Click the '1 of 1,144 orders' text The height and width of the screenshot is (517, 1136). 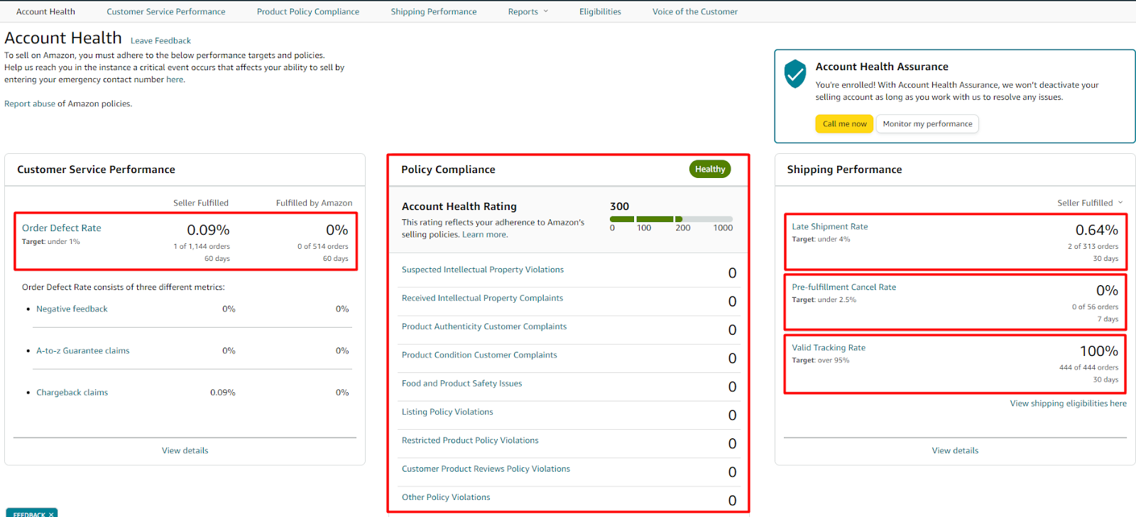[x=202, y=247]
